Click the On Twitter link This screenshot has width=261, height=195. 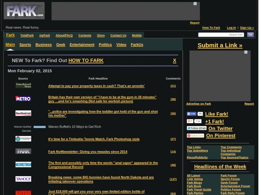coord(220,128)
